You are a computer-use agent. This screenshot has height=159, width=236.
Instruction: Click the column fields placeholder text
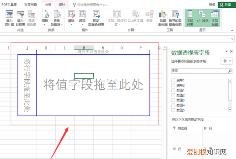tap(93, 52)
